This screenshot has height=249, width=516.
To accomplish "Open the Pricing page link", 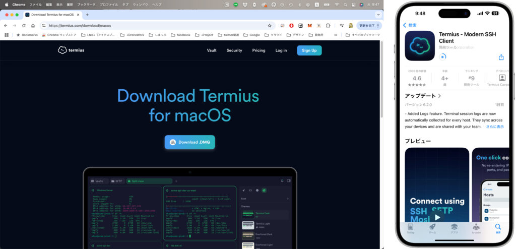I will click(259, 50).
